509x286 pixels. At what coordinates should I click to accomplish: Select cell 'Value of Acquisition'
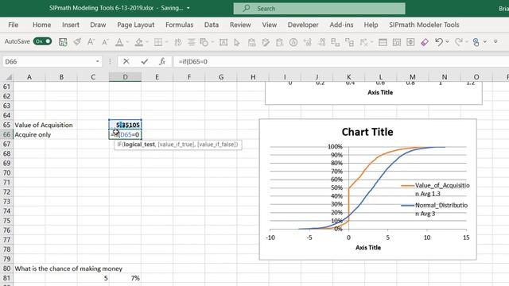44,126
